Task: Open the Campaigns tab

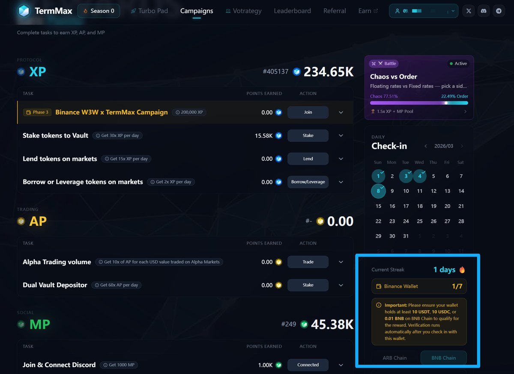Action: pos(197,11)
